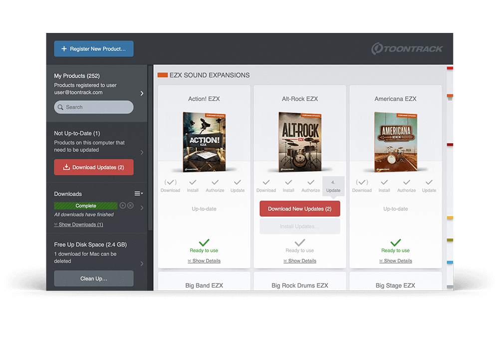
Task: Open the Downloads list options menu
Action: tap(138, 194)
